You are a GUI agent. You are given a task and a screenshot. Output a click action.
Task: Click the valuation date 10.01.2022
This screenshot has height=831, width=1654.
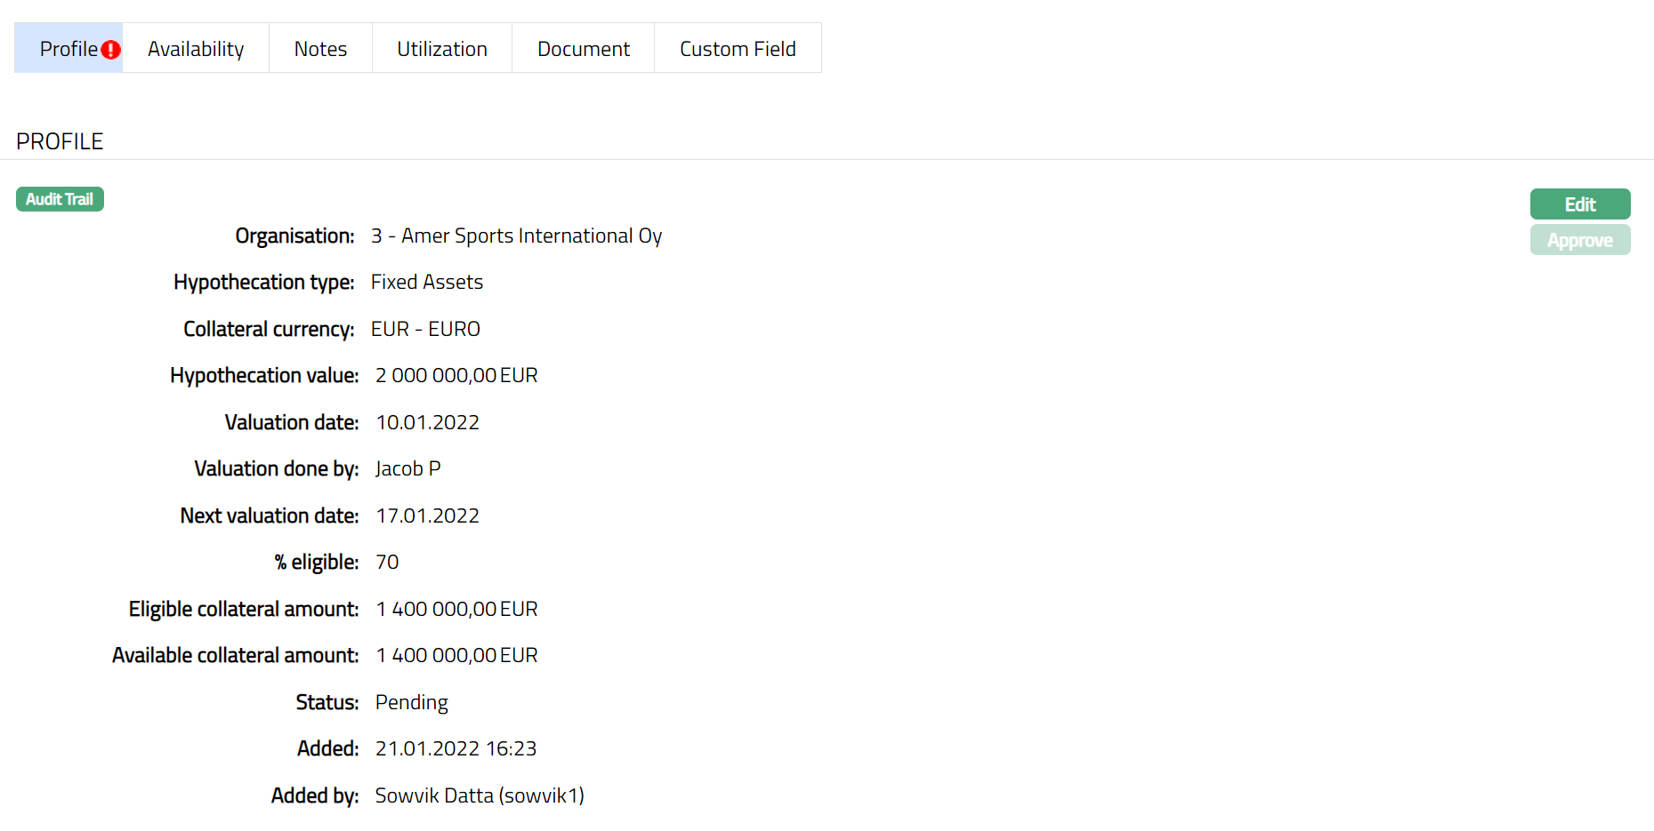coord(427,422)
